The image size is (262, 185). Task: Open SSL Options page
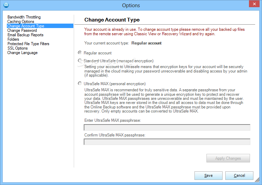17,48
